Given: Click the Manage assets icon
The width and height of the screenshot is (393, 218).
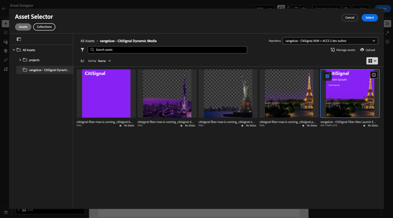Looking at the screenshot, I should pyautogui.click(x=333, y=50).
